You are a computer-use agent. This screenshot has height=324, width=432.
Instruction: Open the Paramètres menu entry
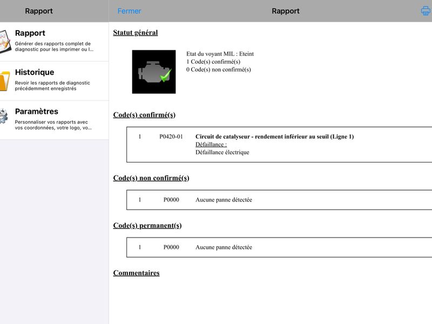point(55,120)
